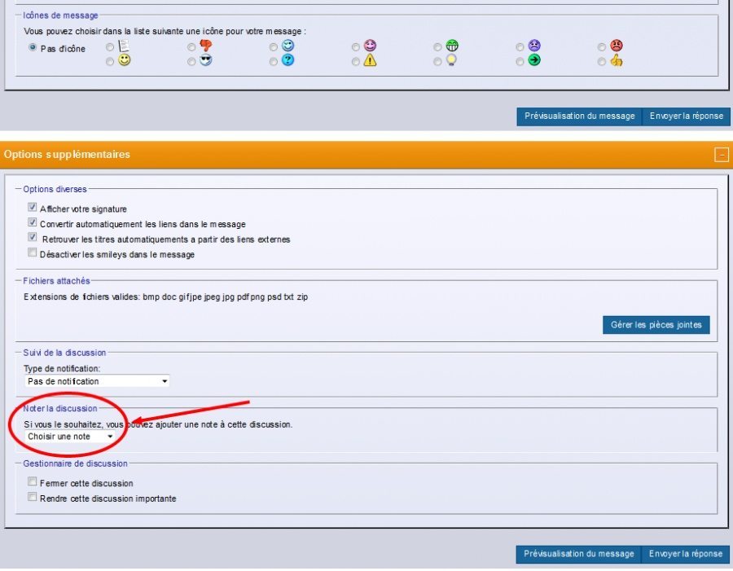Image resolution: width=733 pixels, height=571 pixels.
Task: Enable "Désactiver les smileys dans le message"
Action: (33, 253)
